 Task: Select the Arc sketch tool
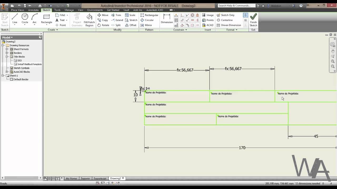[34, 19]
